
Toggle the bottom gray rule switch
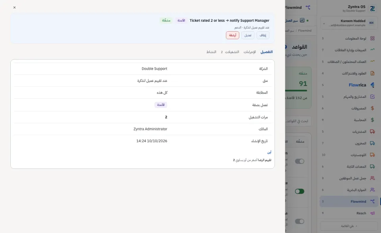click(x=299, y=222)
